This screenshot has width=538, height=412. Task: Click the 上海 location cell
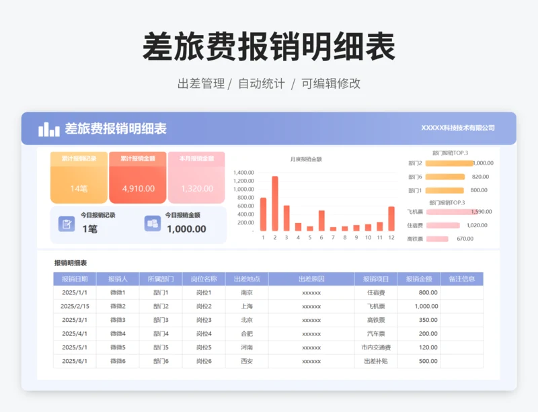[247, 306]
